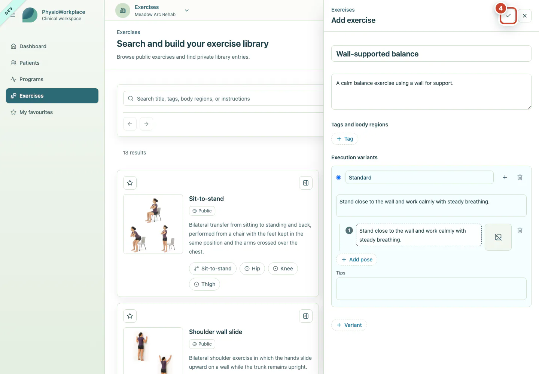Expand the Meadow Arc Rehab workspace dropdown
The width and height of the screenshot is (539, 374).
(187, 10)
